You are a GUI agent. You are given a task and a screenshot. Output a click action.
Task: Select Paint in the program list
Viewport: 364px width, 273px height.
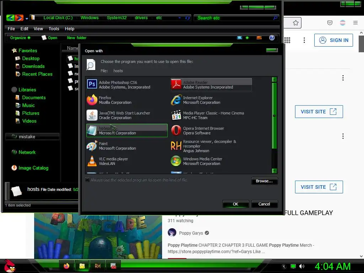pos(127,146)
